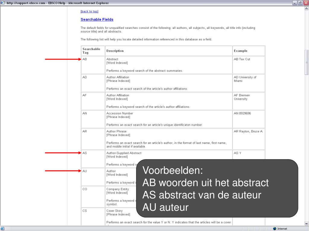Click example 'AR Rayton, Bruce A.'
Viewport: 309px width, 231px height.
[248, 131]
